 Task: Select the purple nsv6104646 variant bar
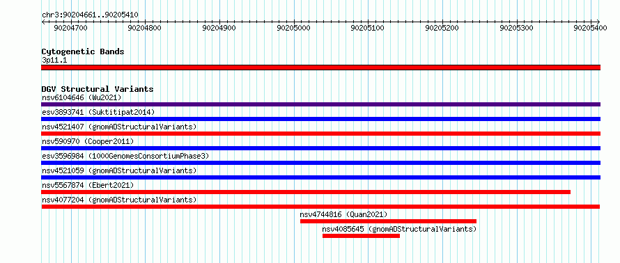click(320, 104)
